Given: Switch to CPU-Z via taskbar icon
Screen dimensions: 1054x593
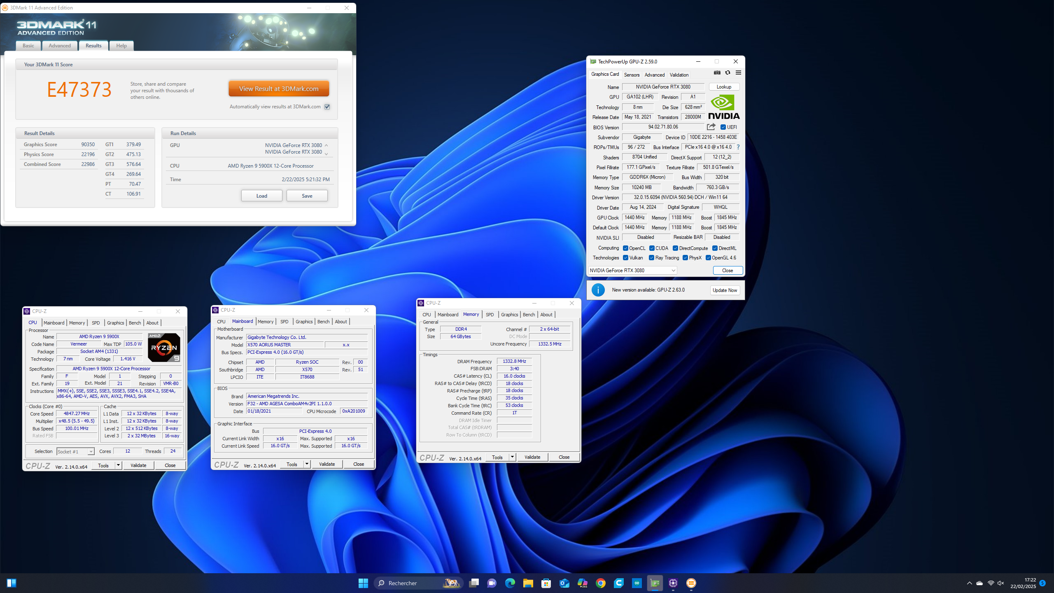Looking at the screenshot, I should tap(673, 583).
